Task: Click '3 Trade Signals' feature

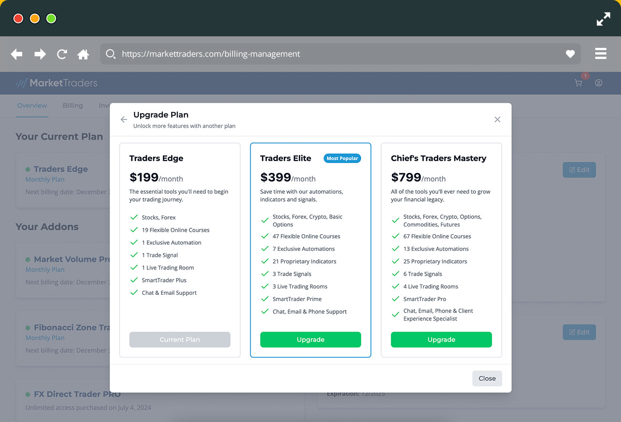Action: [x=292, y=274]
